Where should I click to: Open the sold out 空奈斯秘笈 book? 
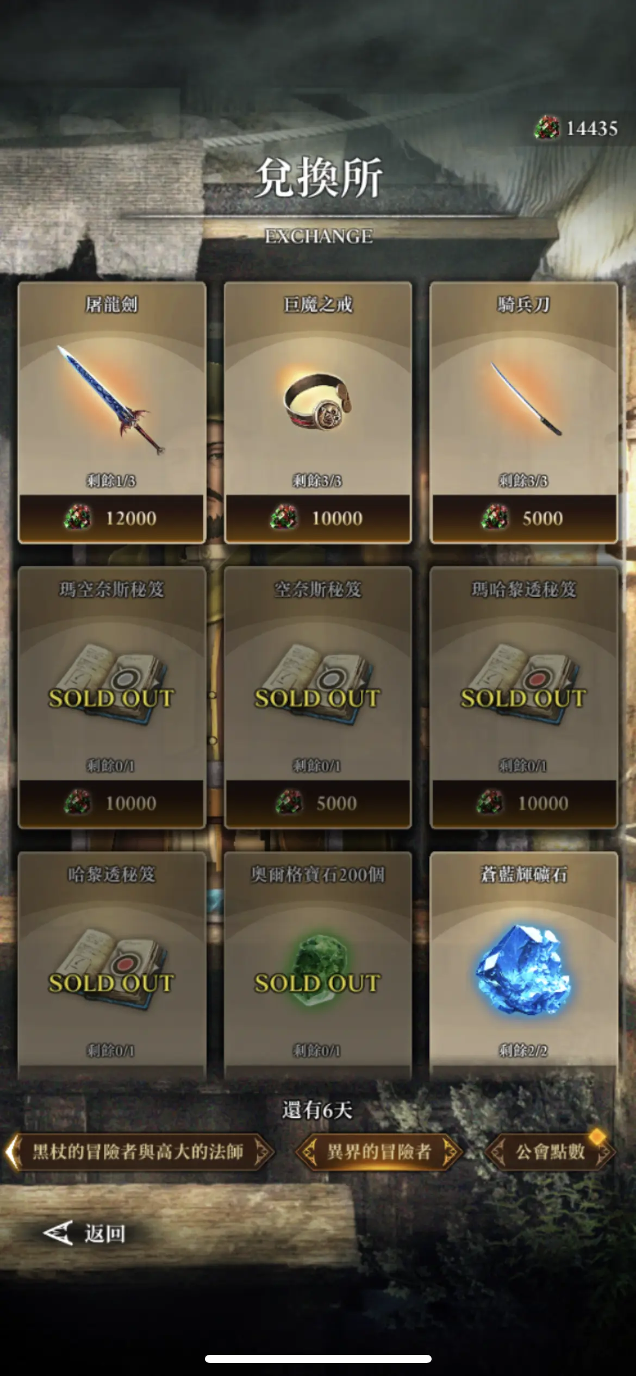point(318,684)
